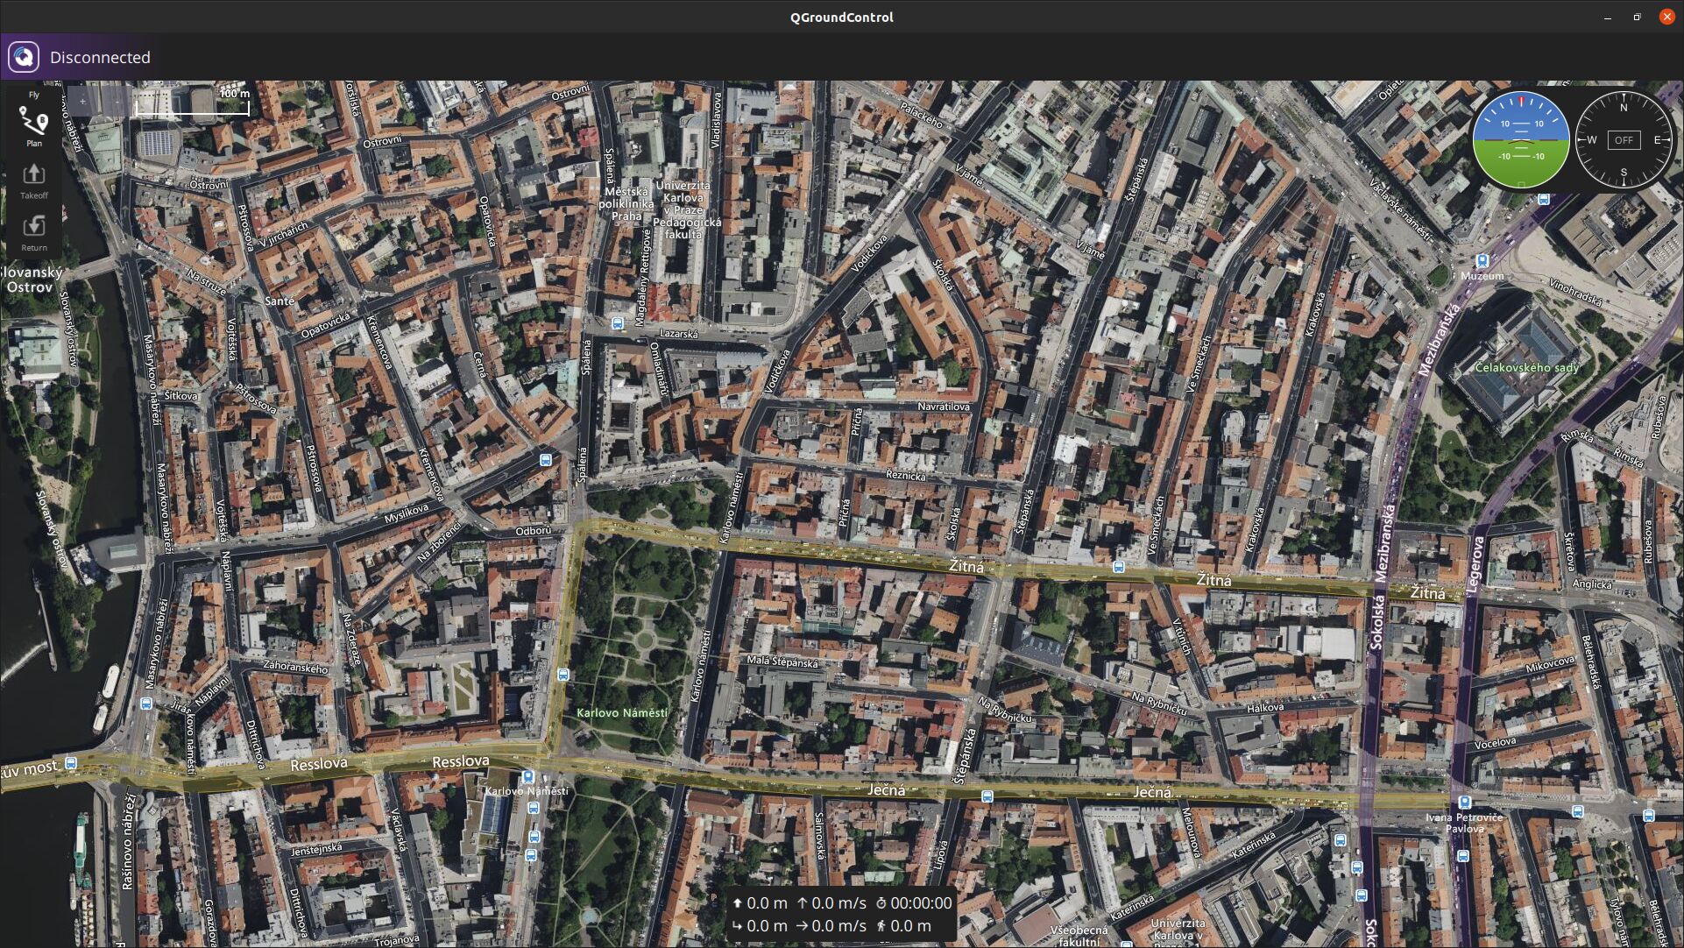Click the 00:00:00 flight time value
The image size is (1684, 948).
click(921, 903)
